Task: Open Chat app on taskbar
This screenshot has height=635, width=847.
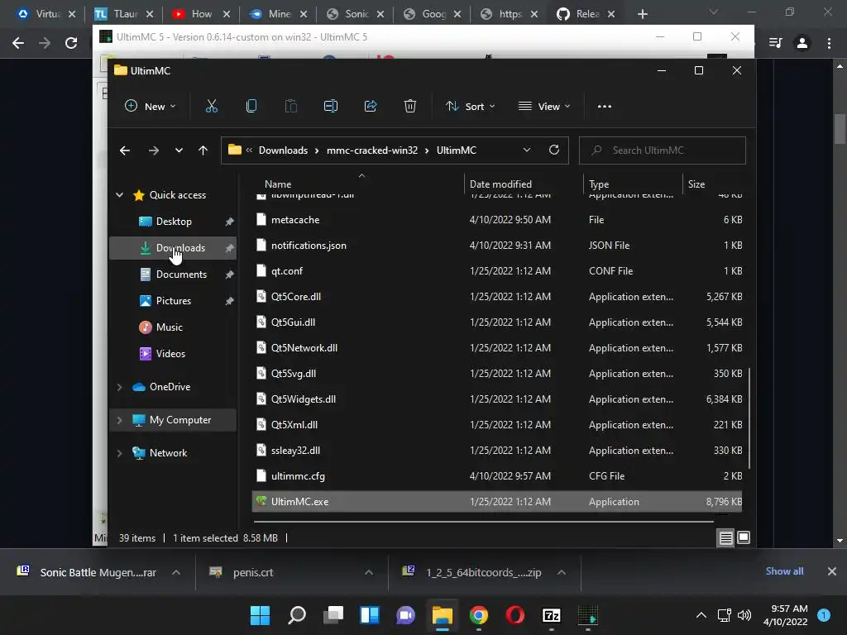Action: 405,615
